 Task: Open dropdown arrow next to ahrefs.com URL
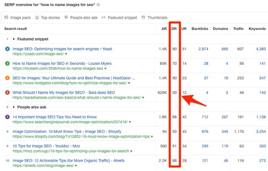click(76, 166)
